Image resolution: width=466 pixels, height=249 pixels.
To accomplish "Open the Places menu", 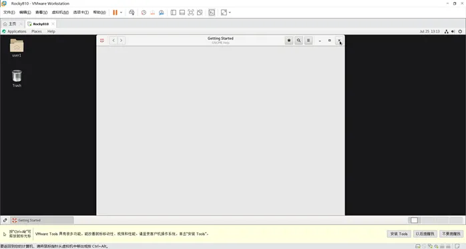I will (x=37, y=31).
